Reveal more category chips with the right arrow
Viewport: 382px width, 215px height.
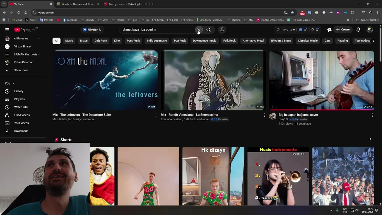[x=373, y=41]
